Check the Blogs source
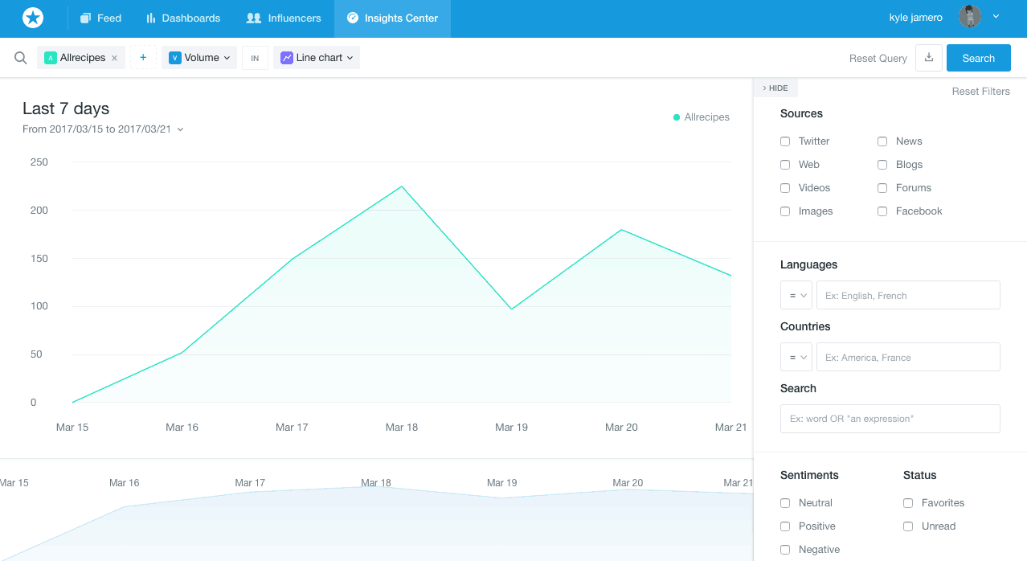Screen dimensions: 1027x561 coord(882,165)
